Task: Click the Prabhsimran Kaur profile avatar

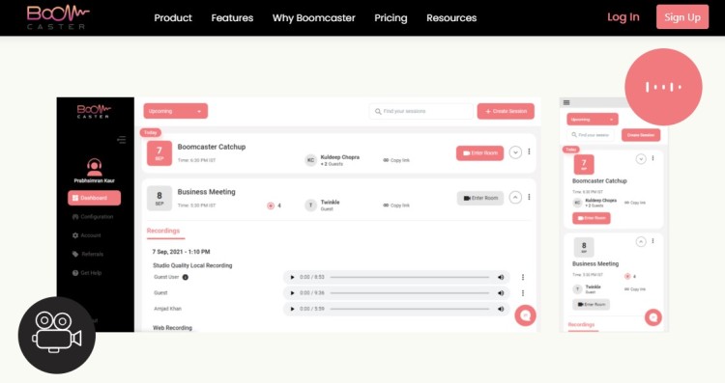Action: tap(95, 167)
